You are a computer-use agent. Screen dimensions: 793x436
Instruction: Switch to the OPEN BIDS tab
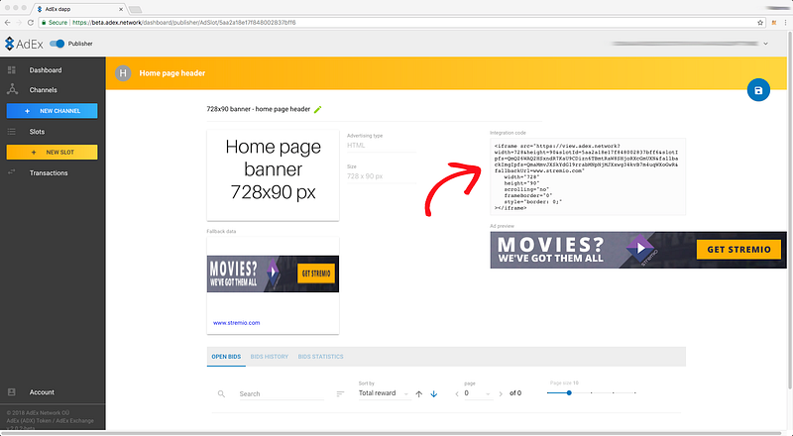click(x=226, y=357)
